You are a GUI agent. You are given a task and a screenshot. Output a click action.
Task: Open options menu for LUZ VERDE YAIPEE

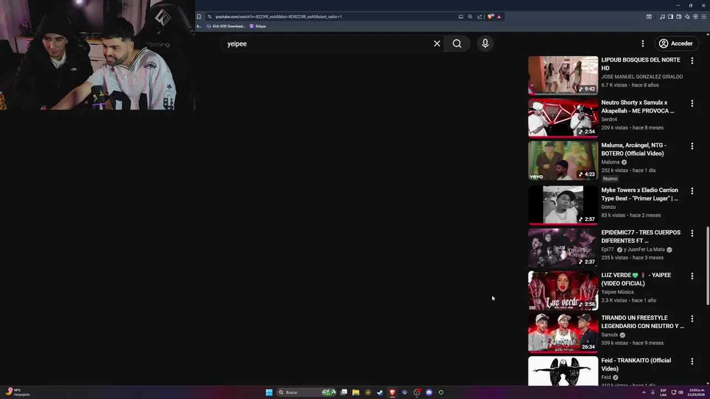click(692, 276)
